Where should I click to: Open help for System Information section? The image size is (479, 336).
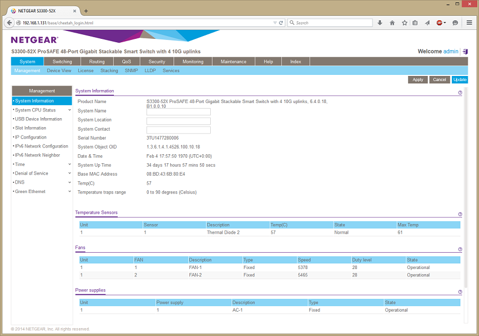click(x=460, y=93)
